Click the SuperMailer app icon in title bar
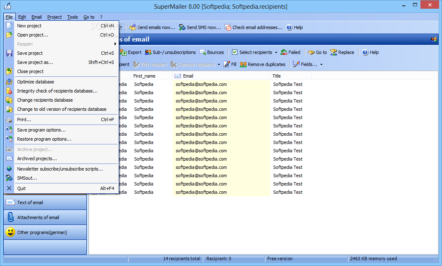Screen dimensions: 442x266 7,6
